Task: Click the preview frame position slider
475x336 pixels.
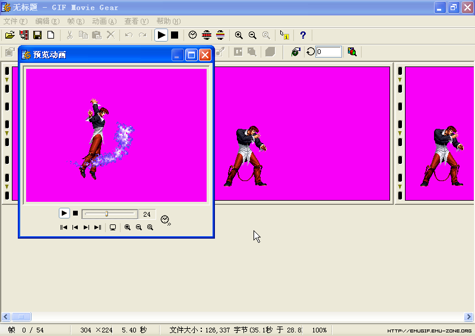Action: 110,214
